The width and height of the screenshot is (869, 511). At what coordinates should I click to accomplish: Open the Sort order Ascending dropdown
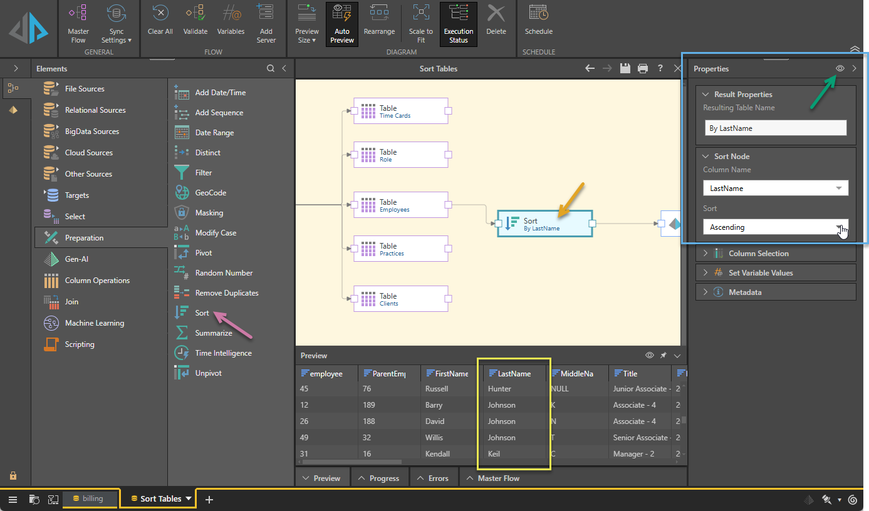(x=776, y=227)
